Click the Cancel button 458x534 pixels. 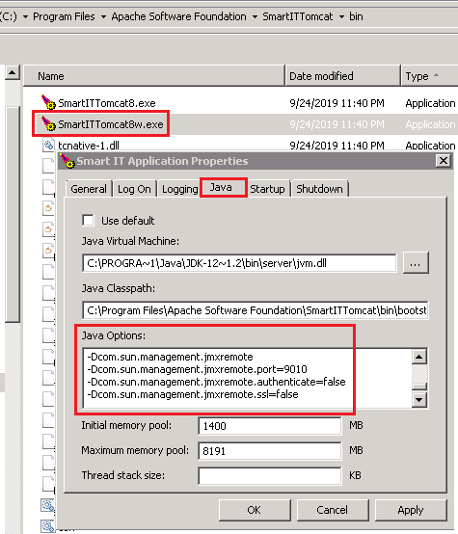[333, 510]
